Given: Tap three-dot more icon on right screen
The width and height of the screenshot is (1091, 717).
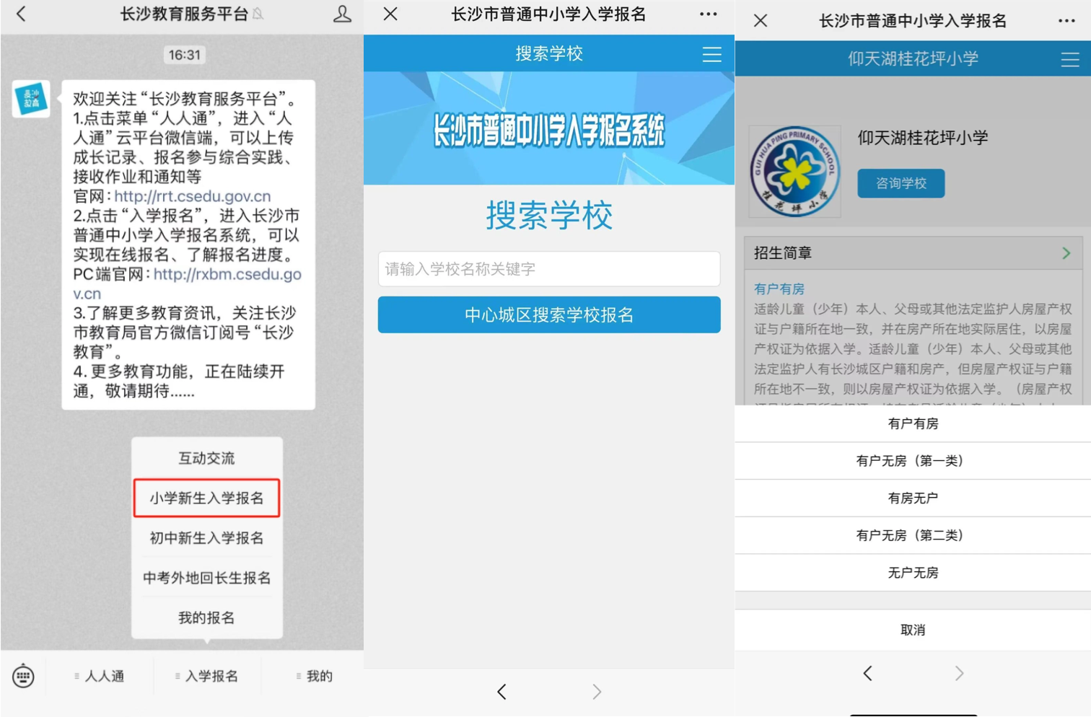Looking at the screenshot, I should point(1066,21).
